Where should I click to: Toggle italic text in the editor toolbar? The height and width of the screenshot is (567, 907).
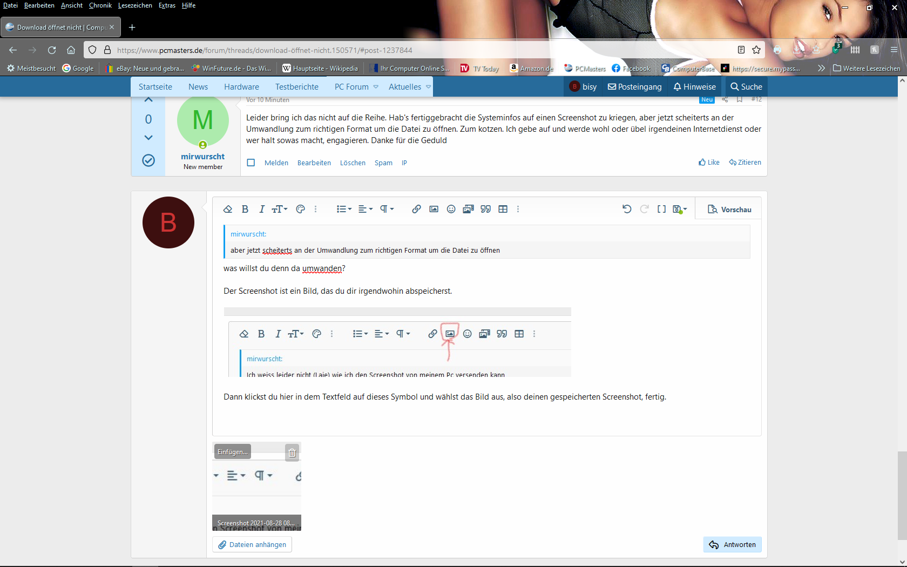pos(262,210)
